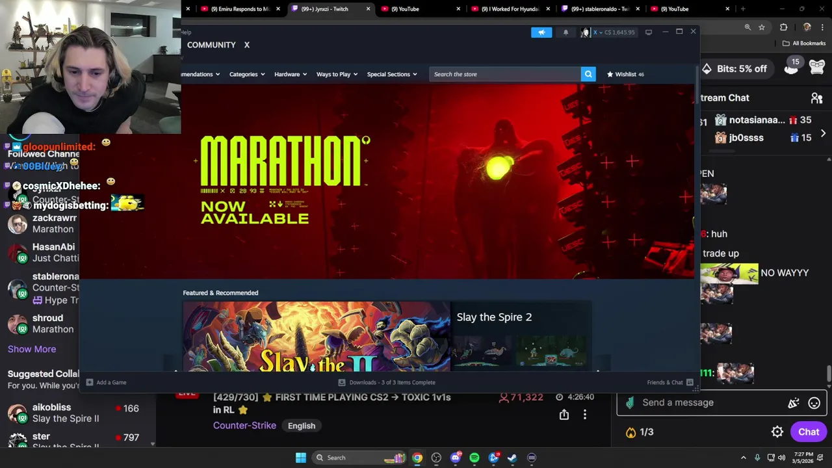Click the English language tag

[302, 426]
